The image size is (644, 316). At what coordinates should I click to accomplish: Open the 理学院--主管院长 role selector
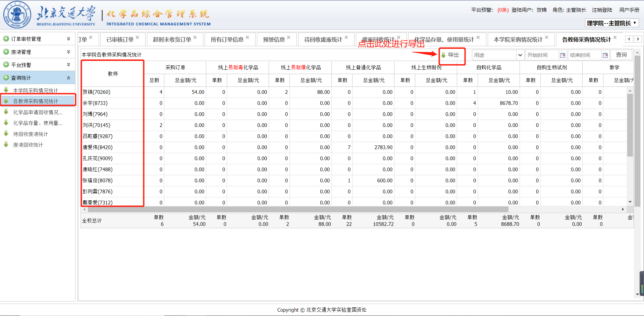[x=611, y=23]
